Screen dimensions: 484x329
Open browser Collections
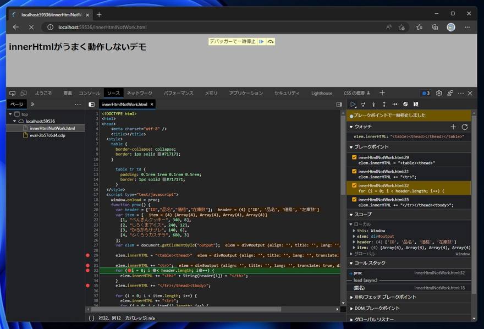point(435,27)
